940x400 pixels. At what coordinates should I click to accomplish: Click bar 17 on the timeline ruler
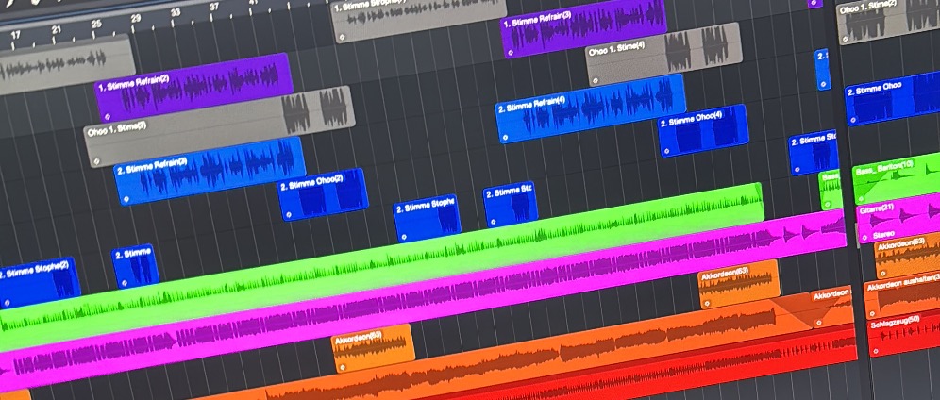(16, 35)
